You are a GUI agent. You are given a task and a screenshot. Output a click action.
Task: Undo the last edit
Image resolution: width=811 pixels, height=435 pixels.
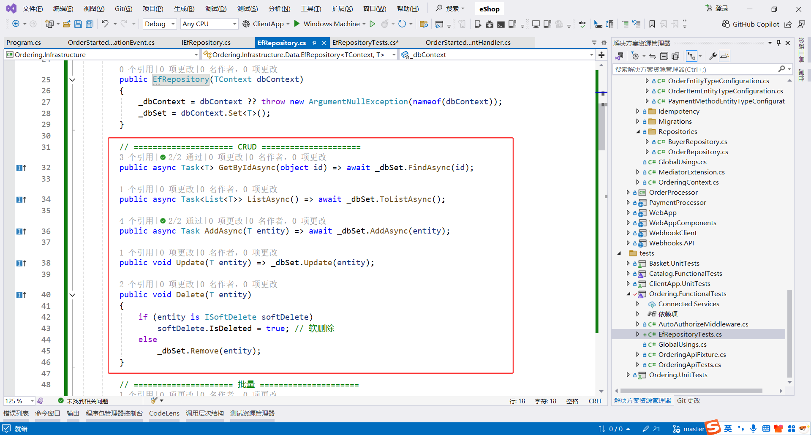click(105, 24)
